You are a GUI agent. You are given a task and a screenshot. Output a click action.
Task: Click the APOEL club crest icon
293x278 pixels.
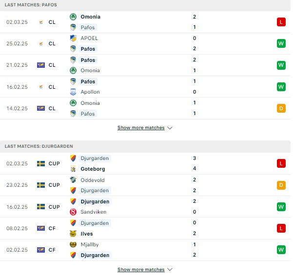coord(73,38)
